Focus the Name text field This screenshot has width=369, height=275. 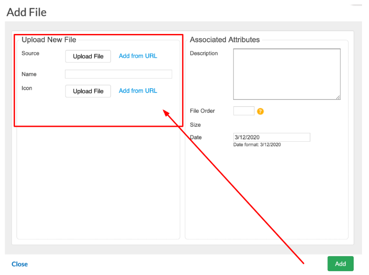click(x=119, y=74)
